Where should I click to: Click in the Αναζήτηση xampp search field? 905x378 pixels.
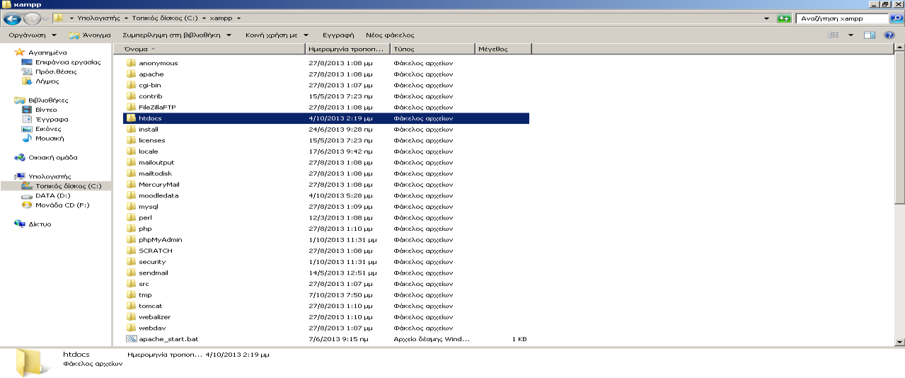(x=842, y=18)
